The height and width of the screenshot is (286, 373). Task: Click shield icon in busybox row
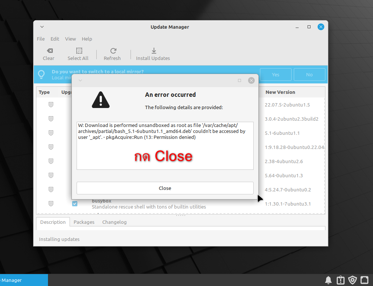(x=51, y=204)
